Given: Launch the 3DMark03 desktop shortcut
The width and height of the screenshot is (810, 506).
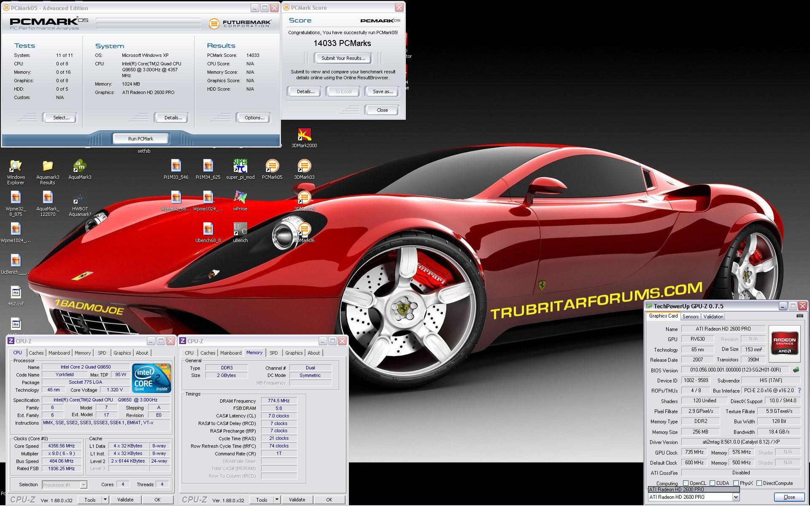Looking at the screenshot, I should click(x=304, y=170).
